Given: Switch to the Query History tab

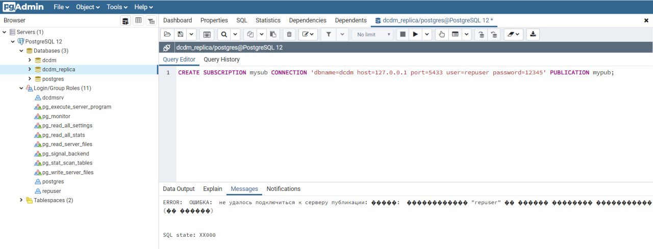Looking at the screenshot, I should 221,60.
